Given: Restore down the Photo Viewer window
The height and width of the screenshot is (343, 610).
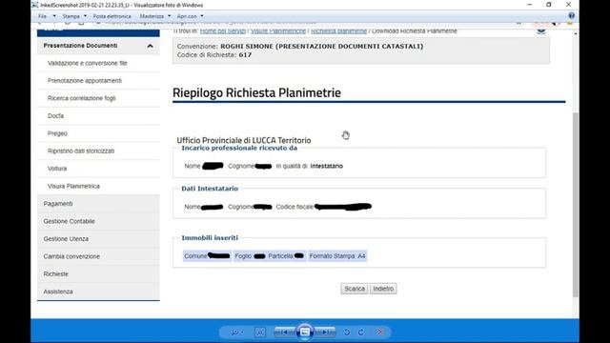Looking at the screenshot, I should click(549, 5).
